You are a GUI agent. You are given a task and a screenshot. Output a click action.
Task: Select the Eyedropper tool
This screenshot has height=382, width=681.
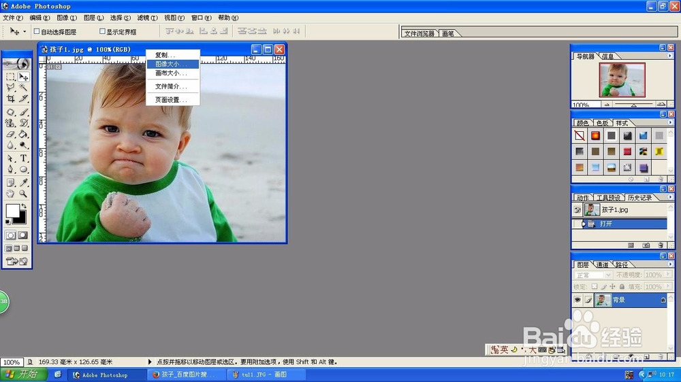(x=23, y=183)
